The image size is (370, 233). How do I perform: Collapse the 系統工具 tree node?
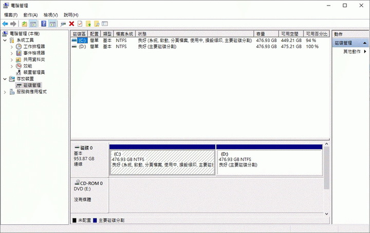pos(5,40)
